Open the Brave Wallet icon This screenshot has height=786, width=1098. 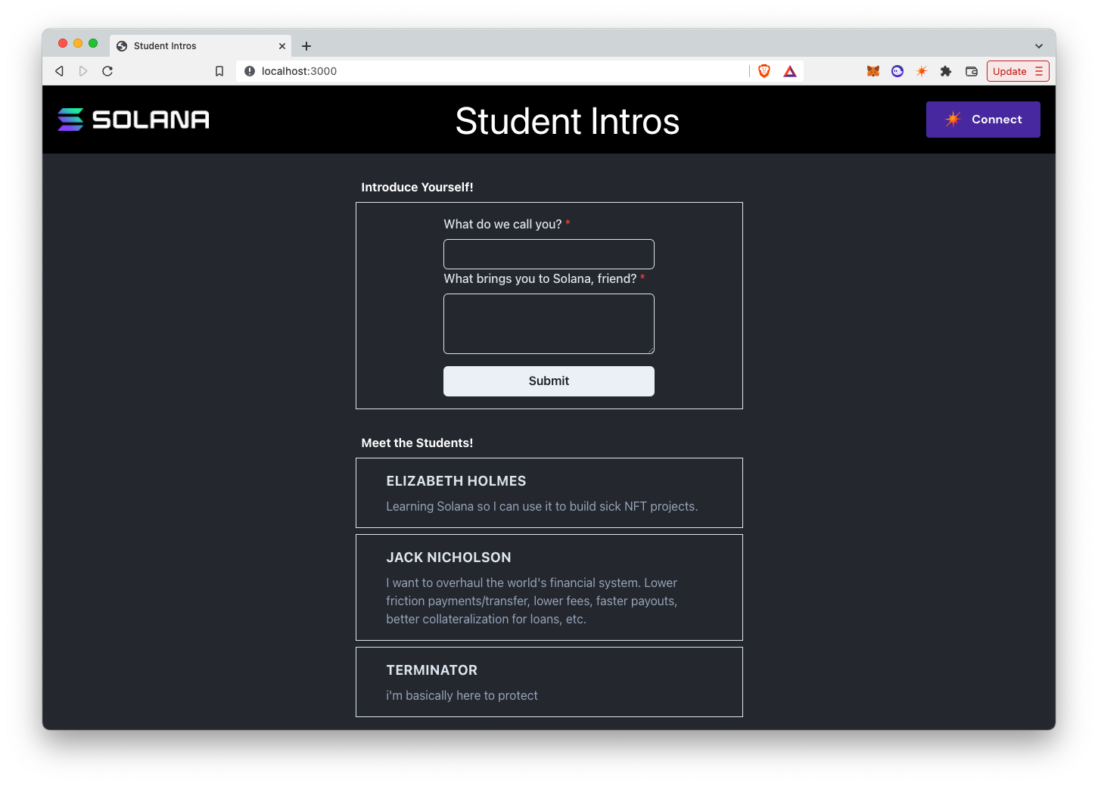click(972, 71)
